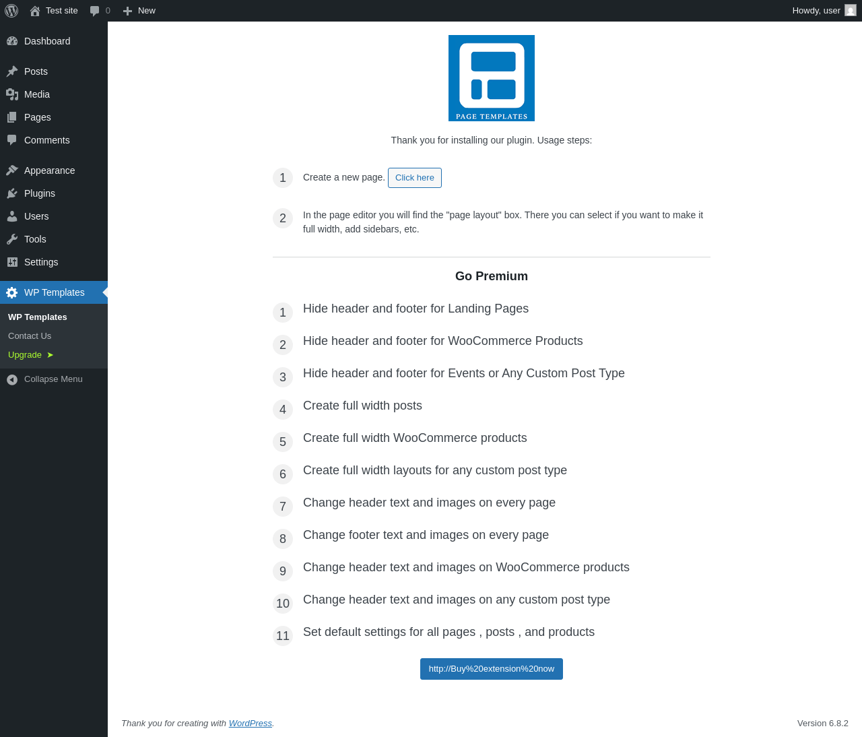
Task: Click the Go Premium heading
Action: point(492,276)
